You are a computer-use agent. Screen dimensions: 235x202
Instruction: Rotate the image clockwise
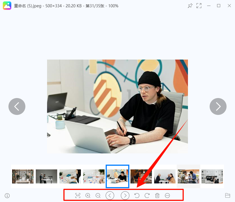[x=147, y=196]
